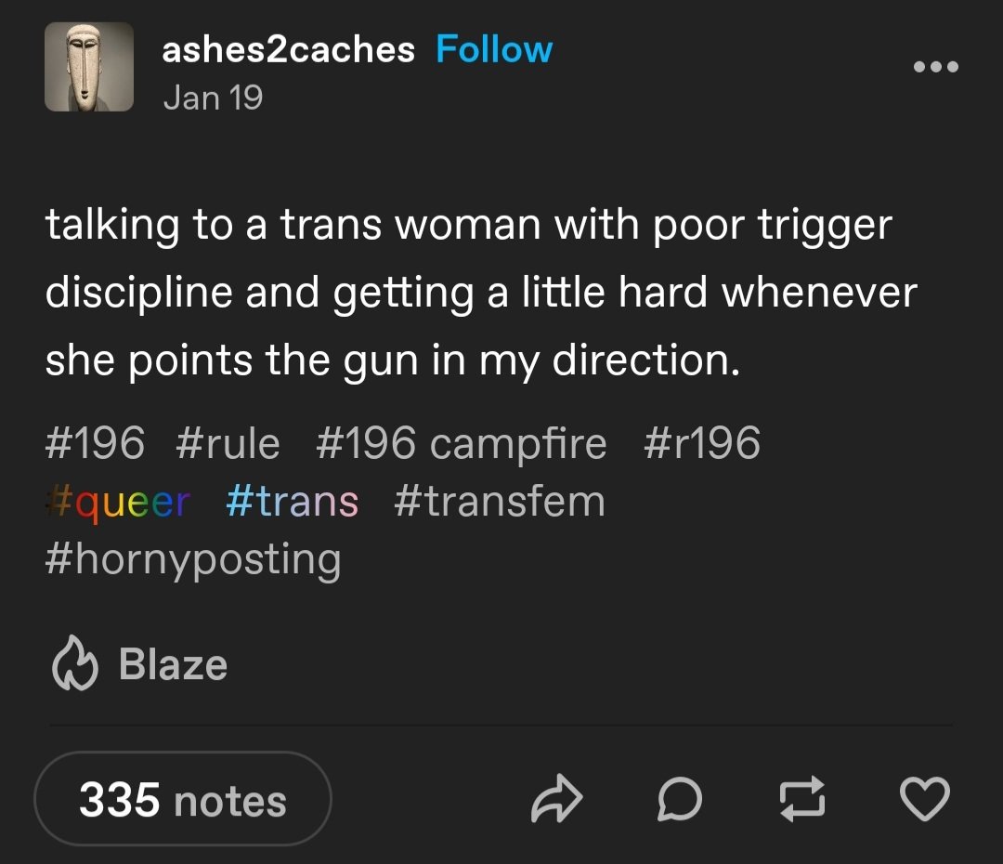Select the #196 tag
This screenshot has width=1003, height=864.
(96, 442)
